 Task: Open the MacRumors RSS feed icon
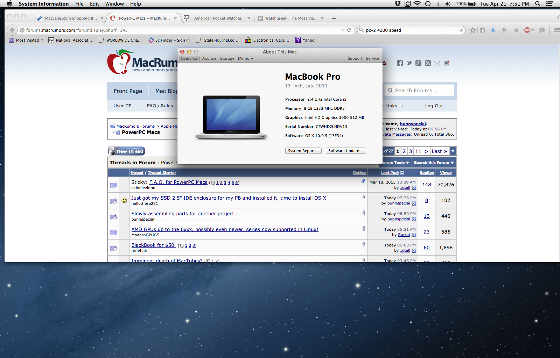click(428, 63)
